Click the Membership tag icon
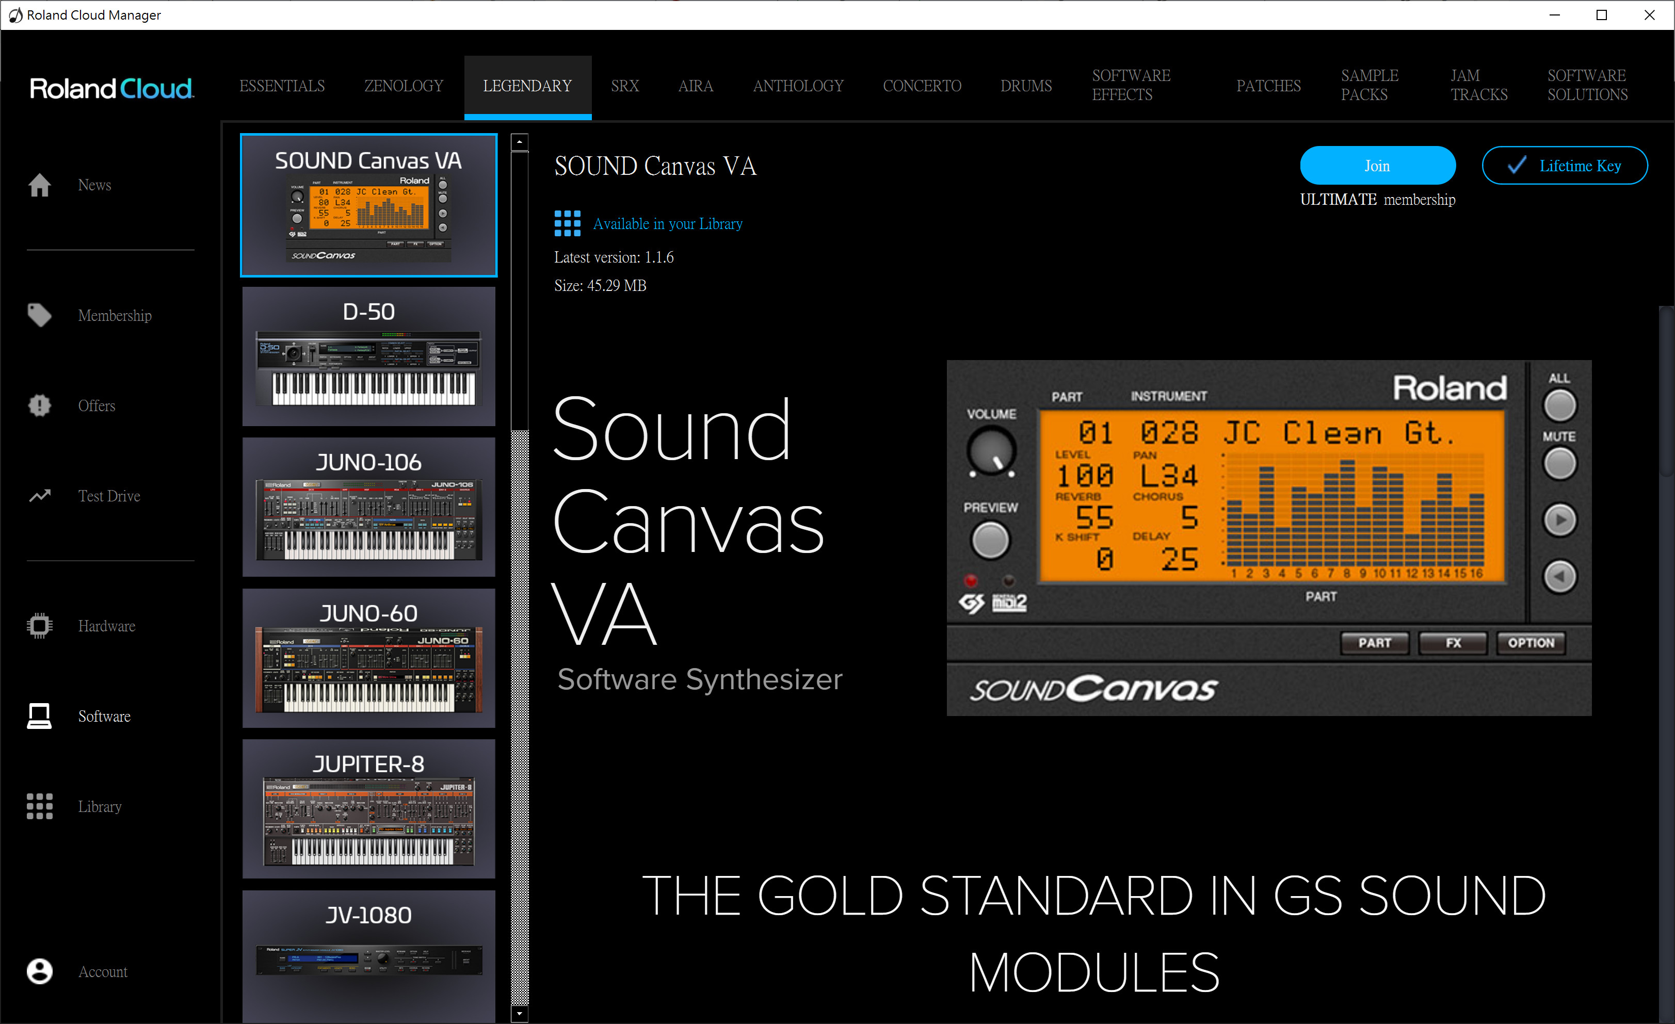 point(39,315)
